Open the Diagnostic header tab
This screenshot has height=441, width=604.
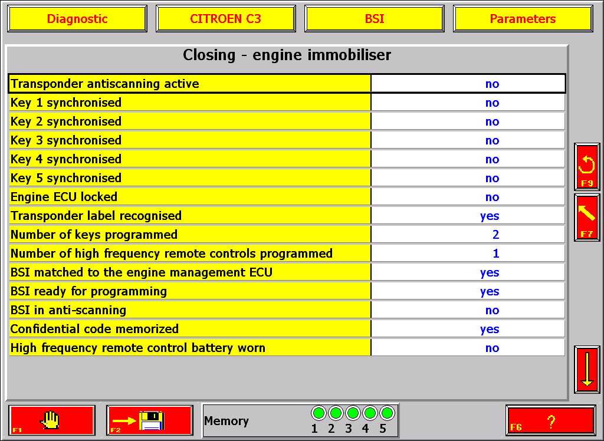click(x=77, y=18)
